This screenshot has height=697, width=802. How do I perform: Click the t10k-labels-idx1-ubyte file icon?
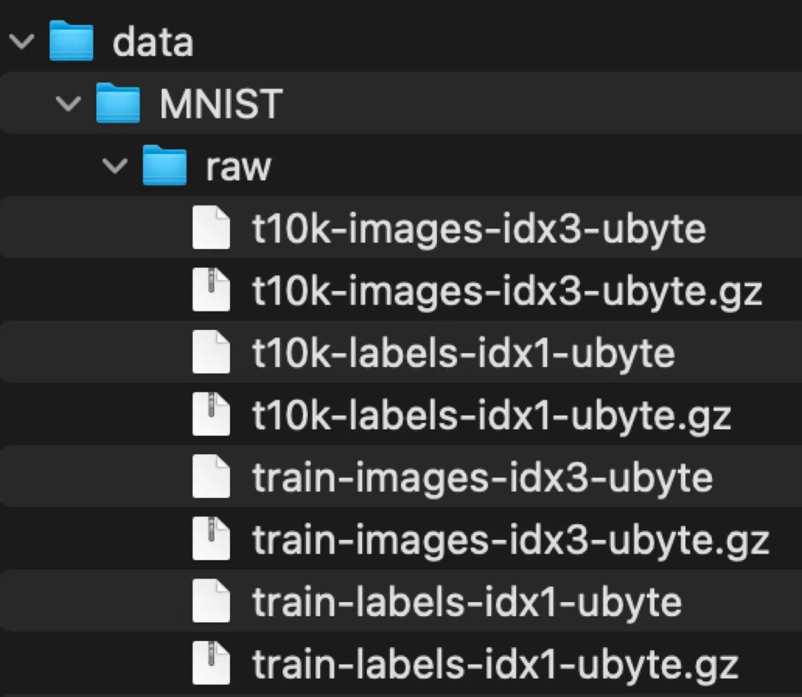(x=211, y=352)
